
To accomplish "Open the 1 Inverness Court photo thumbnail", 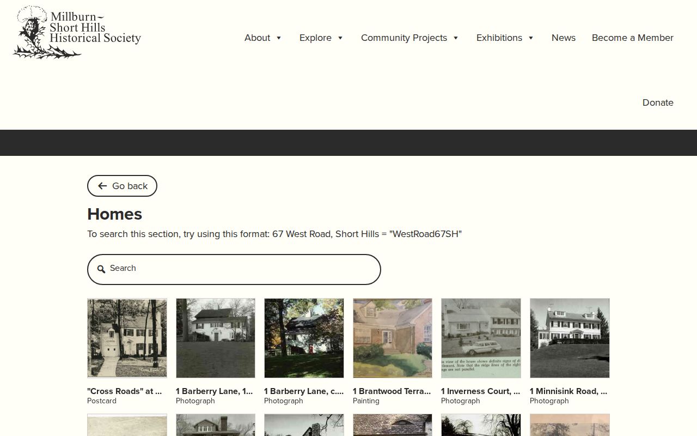I will [x=481, y=338].
